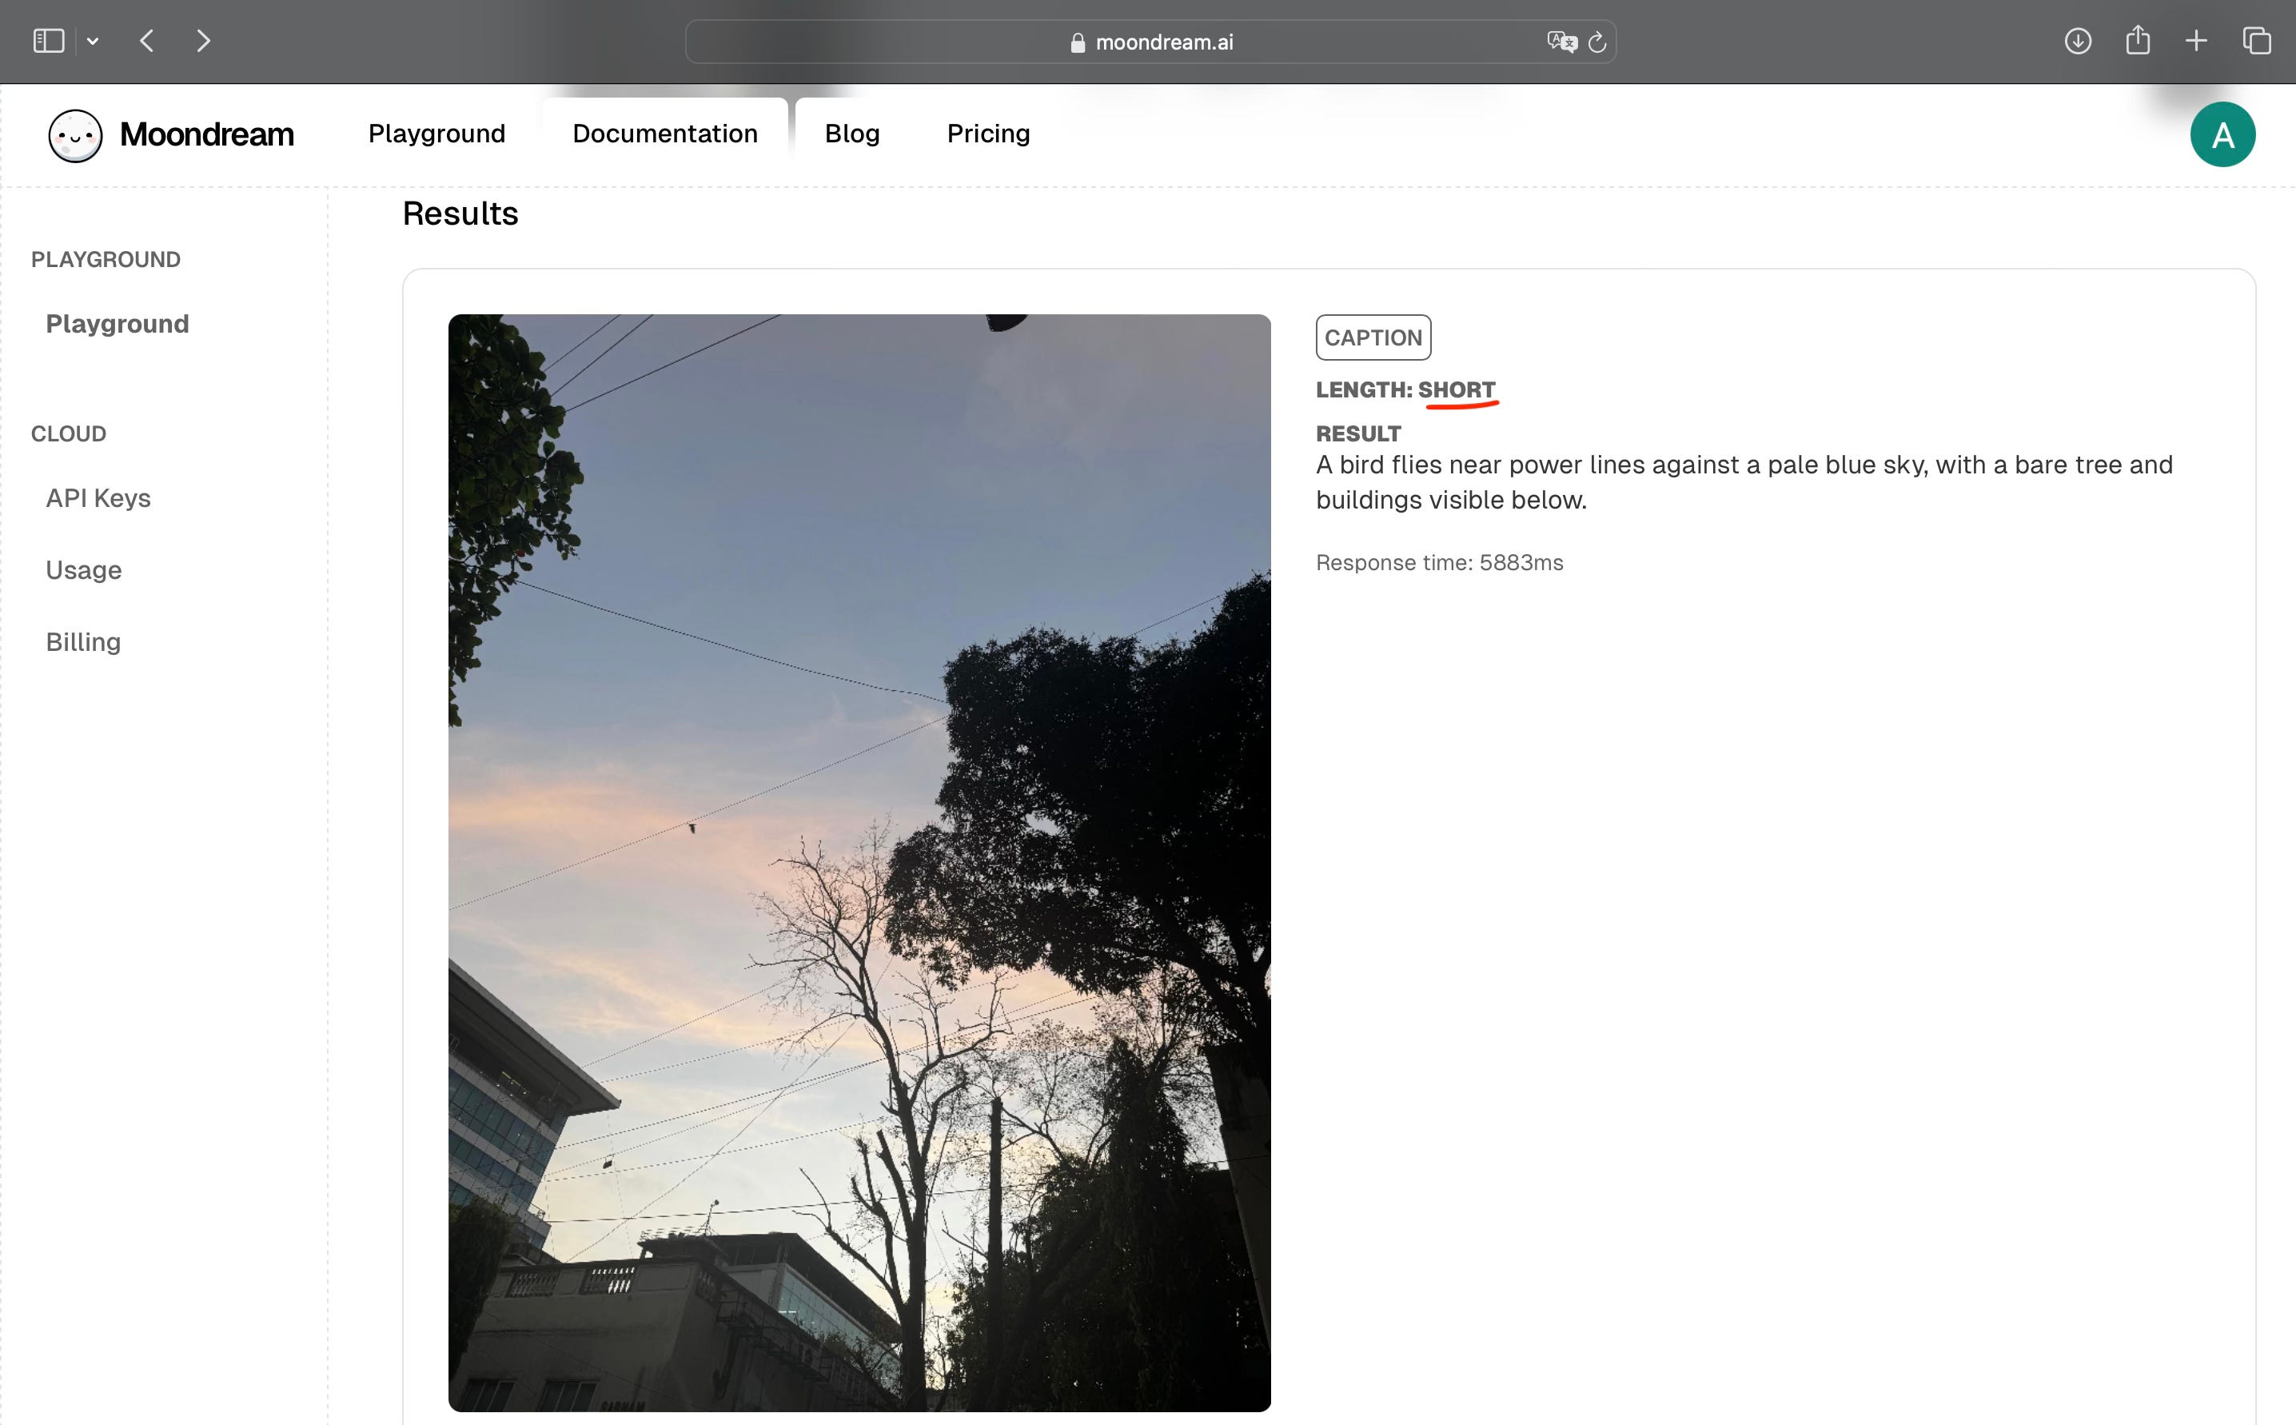Click the Moondream moon logo icon

click(x=75, y=135)
